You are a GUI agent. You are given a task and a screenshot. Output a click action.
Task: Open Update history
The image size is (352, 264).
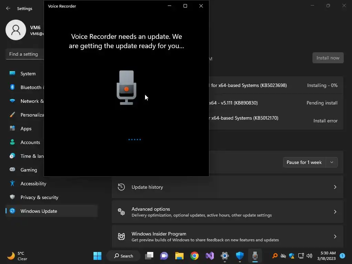[x=228, y=187]
